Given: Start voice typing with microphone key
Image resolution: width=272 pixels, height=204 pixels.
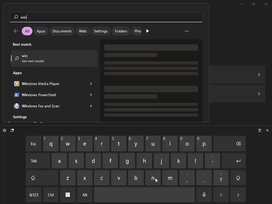Looking at the screenshot, I should (x=204, y=195).
